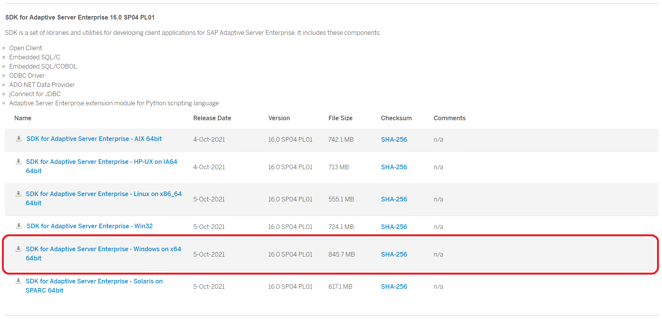Click the 555.1 MB file size value
The image size is (662, 319).
[x=341, y=199]
